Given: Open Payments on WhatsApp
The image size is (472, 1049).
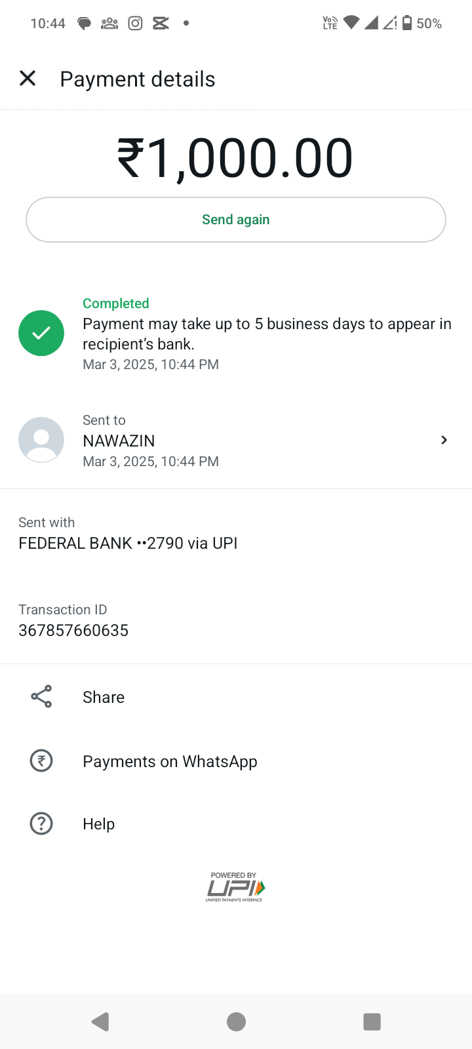Looking at the screenshot, I should (x=170, y=761).
